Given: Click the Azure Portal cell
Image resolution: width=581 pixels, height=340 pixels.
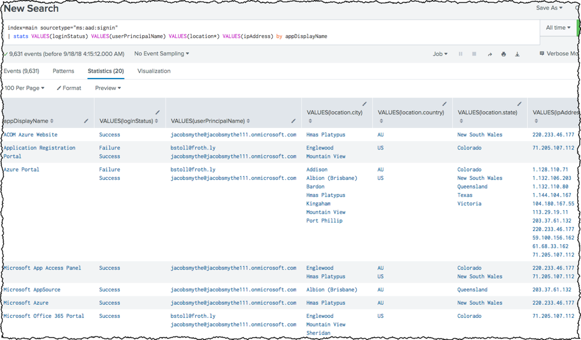Looking at the screenshot, I should point(21,170).
